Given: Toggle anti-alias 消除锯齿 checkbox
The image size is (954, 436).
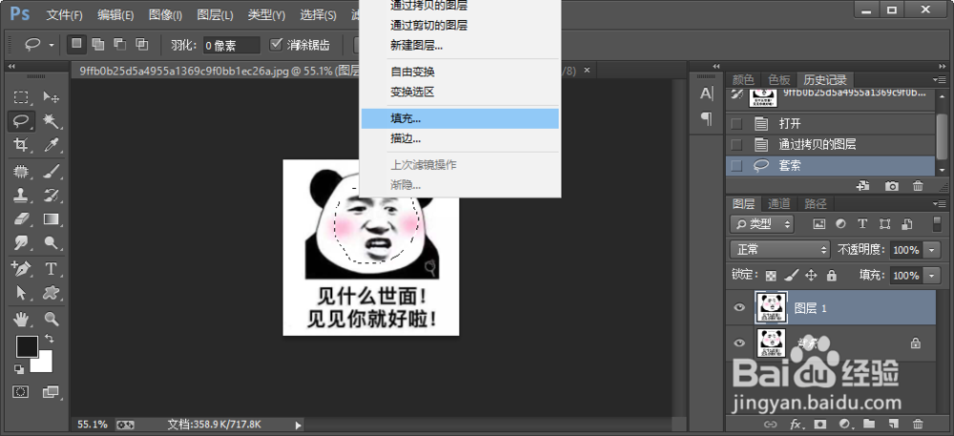Looking at the screenshot, I should (x=277, y=44).
